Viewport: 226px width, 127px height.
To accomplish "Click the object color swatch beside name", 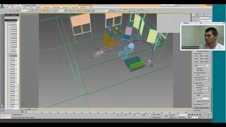I will coord(210,18).
